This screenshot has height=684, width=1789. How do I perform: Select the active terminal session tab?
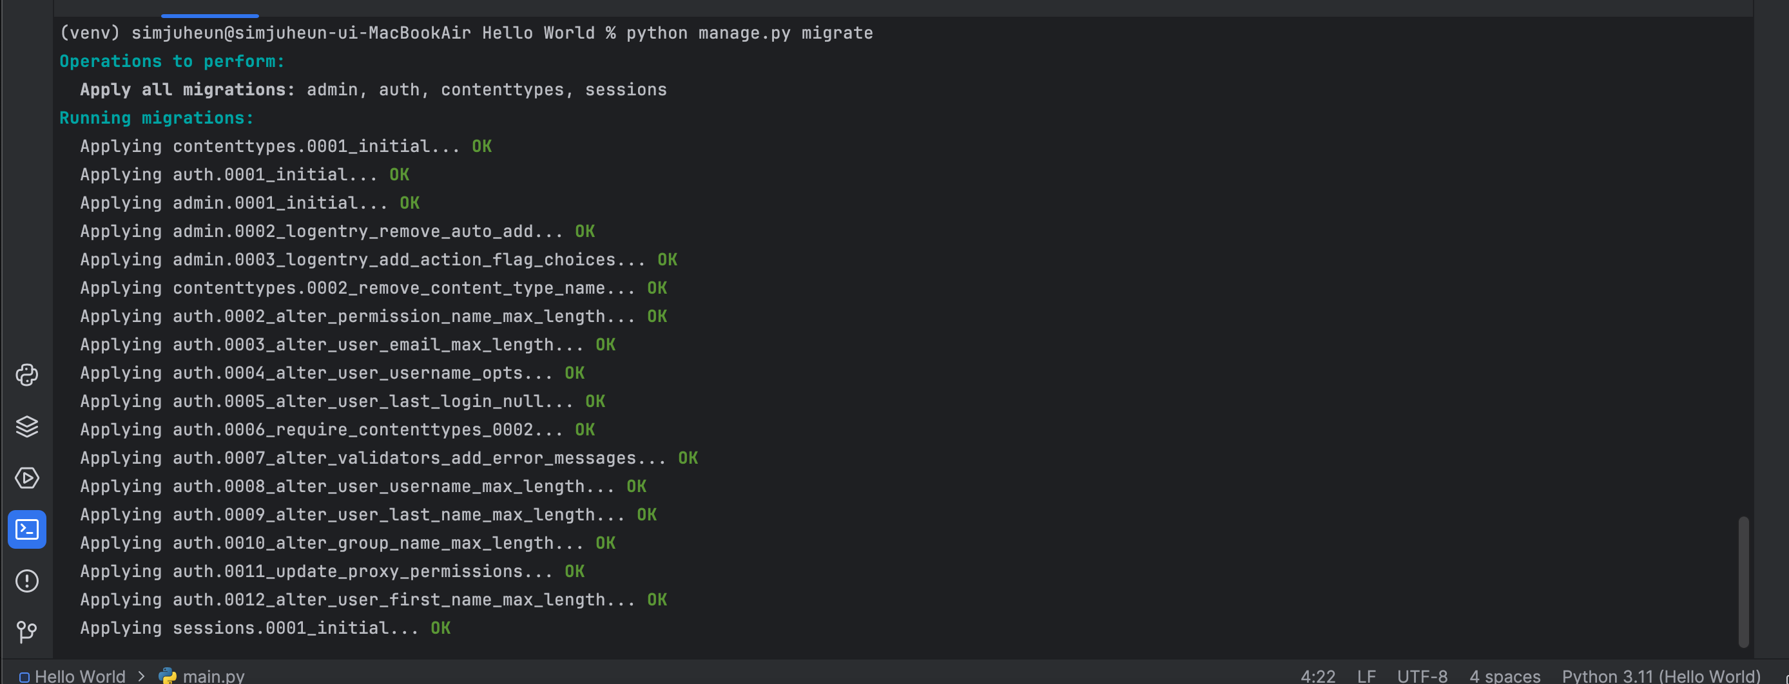[209, 8]
